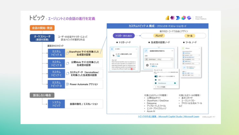
Task: Click the SharePoint icon in knowledge list
Action: tap(175, 83)
